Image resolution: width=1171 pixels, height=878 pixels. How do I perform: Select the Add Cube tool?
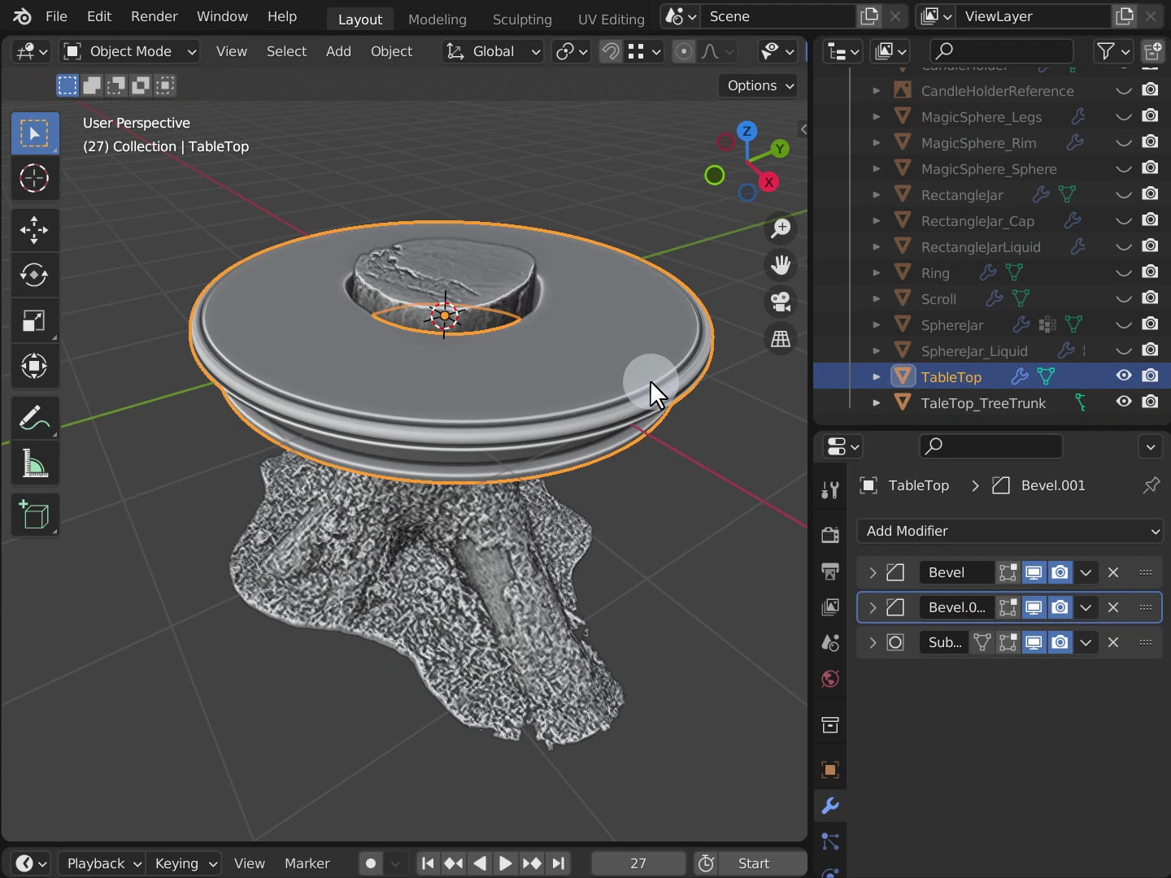(34, 515)
